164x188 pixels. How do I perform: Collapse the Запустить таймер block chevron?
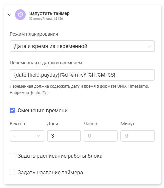click(x=9, y=15)
